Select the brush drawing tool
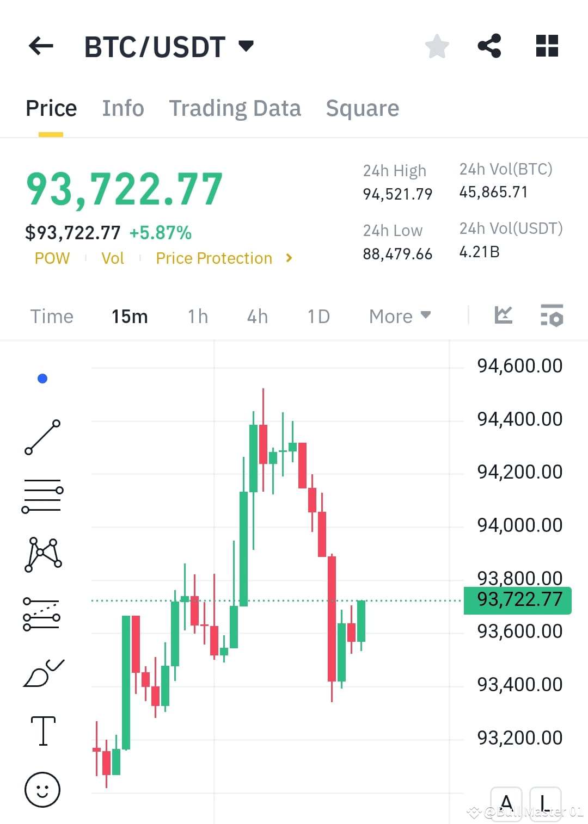The image size is (588, 824). click(42, 672)
